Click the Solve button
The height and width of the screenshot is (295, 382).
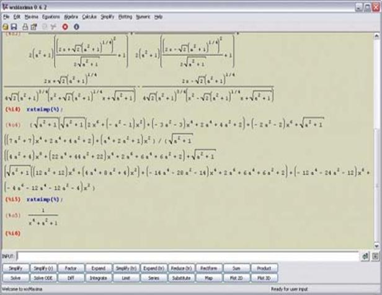coord(16,278)
